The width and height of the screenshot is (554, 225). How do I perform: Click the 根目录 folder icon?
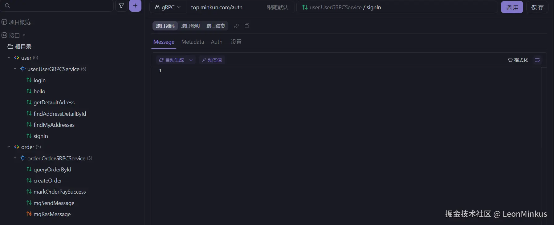[10, 46]
